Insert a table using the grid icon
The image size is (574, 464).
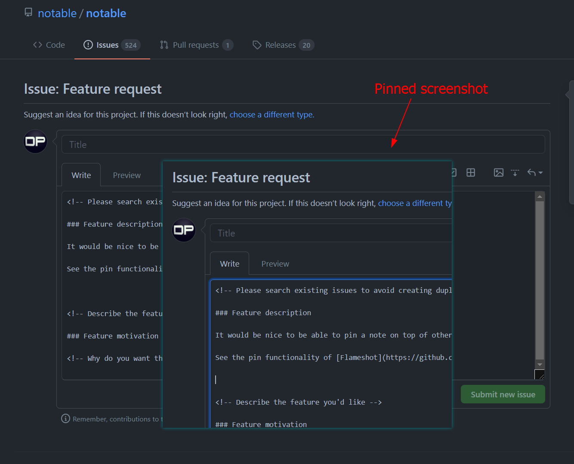pos(471,172)
